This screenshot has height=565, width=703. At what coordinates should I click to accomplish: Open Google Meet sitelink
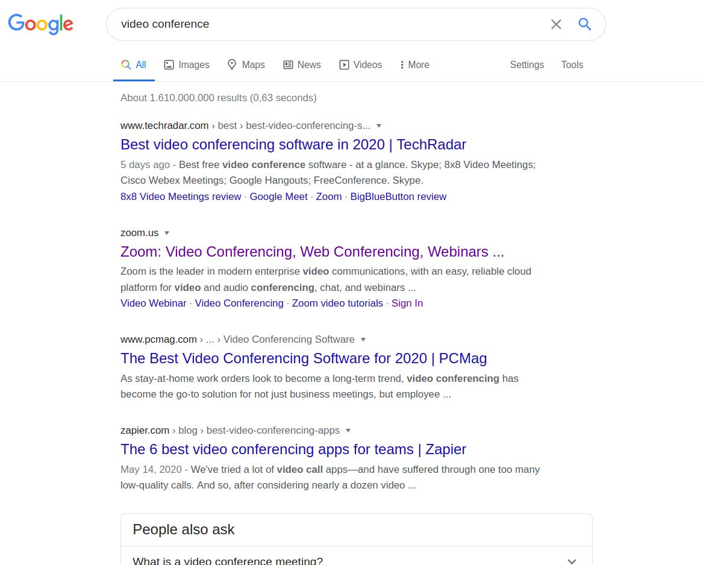pyautogui.click(x=278, y=197)
